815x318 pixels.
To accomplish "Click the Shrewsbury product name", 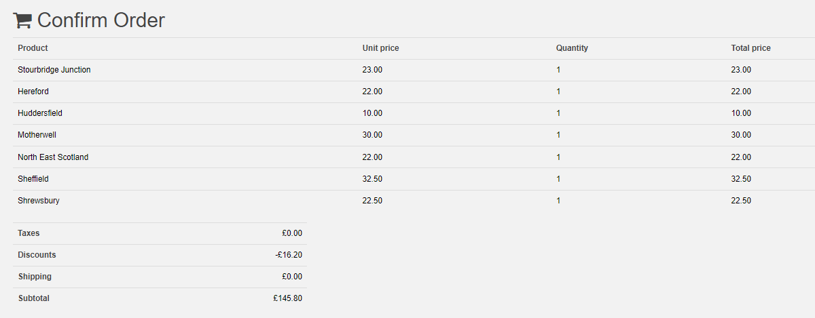I will click(x=39, y=201).
